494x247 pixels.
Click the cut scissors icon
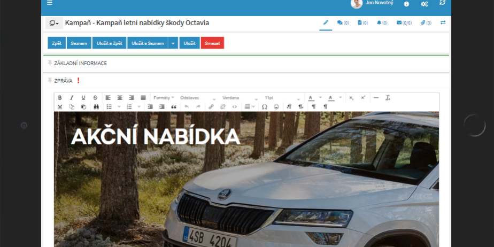(60, 107)
